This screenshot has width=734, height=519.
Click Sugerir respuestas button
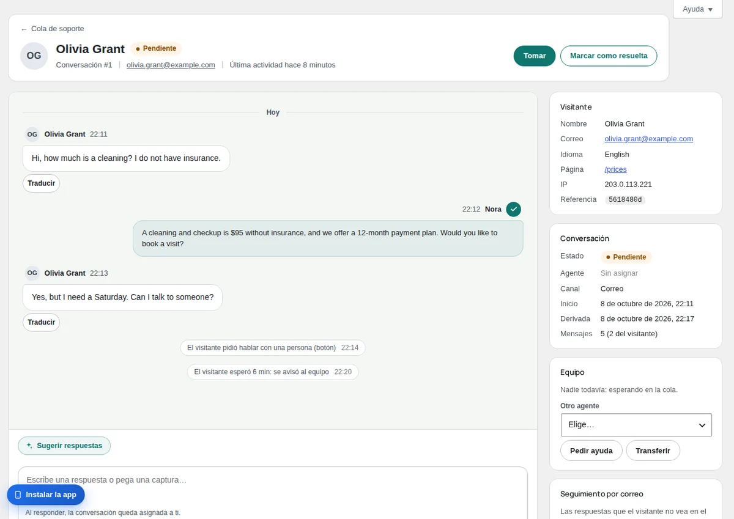64,446
